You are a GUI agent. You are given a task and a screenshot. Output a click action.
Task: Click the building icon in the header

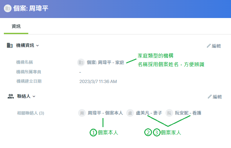click(8, 8)
